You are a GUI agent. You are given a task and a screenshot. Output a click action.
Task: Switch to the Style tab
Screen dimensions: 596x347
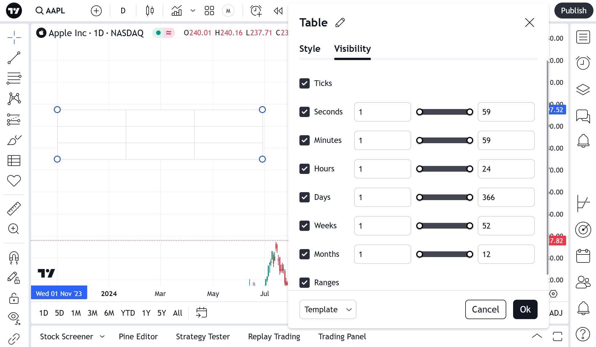point(310,49)
